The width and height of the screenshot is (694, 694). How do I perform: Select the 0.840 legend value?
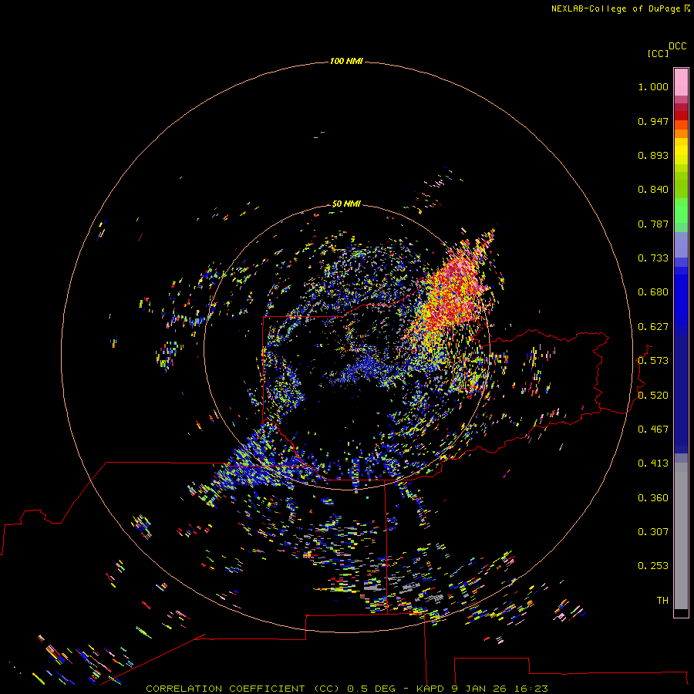[x=653, y=190]
